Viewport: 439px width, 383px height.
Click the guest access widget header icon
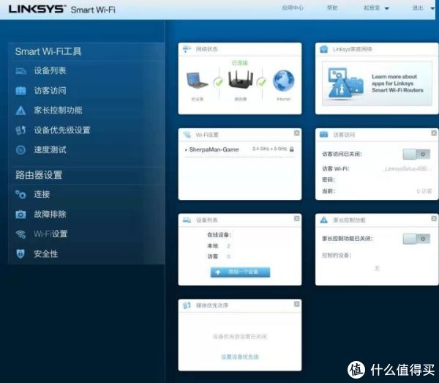point(324,135)
